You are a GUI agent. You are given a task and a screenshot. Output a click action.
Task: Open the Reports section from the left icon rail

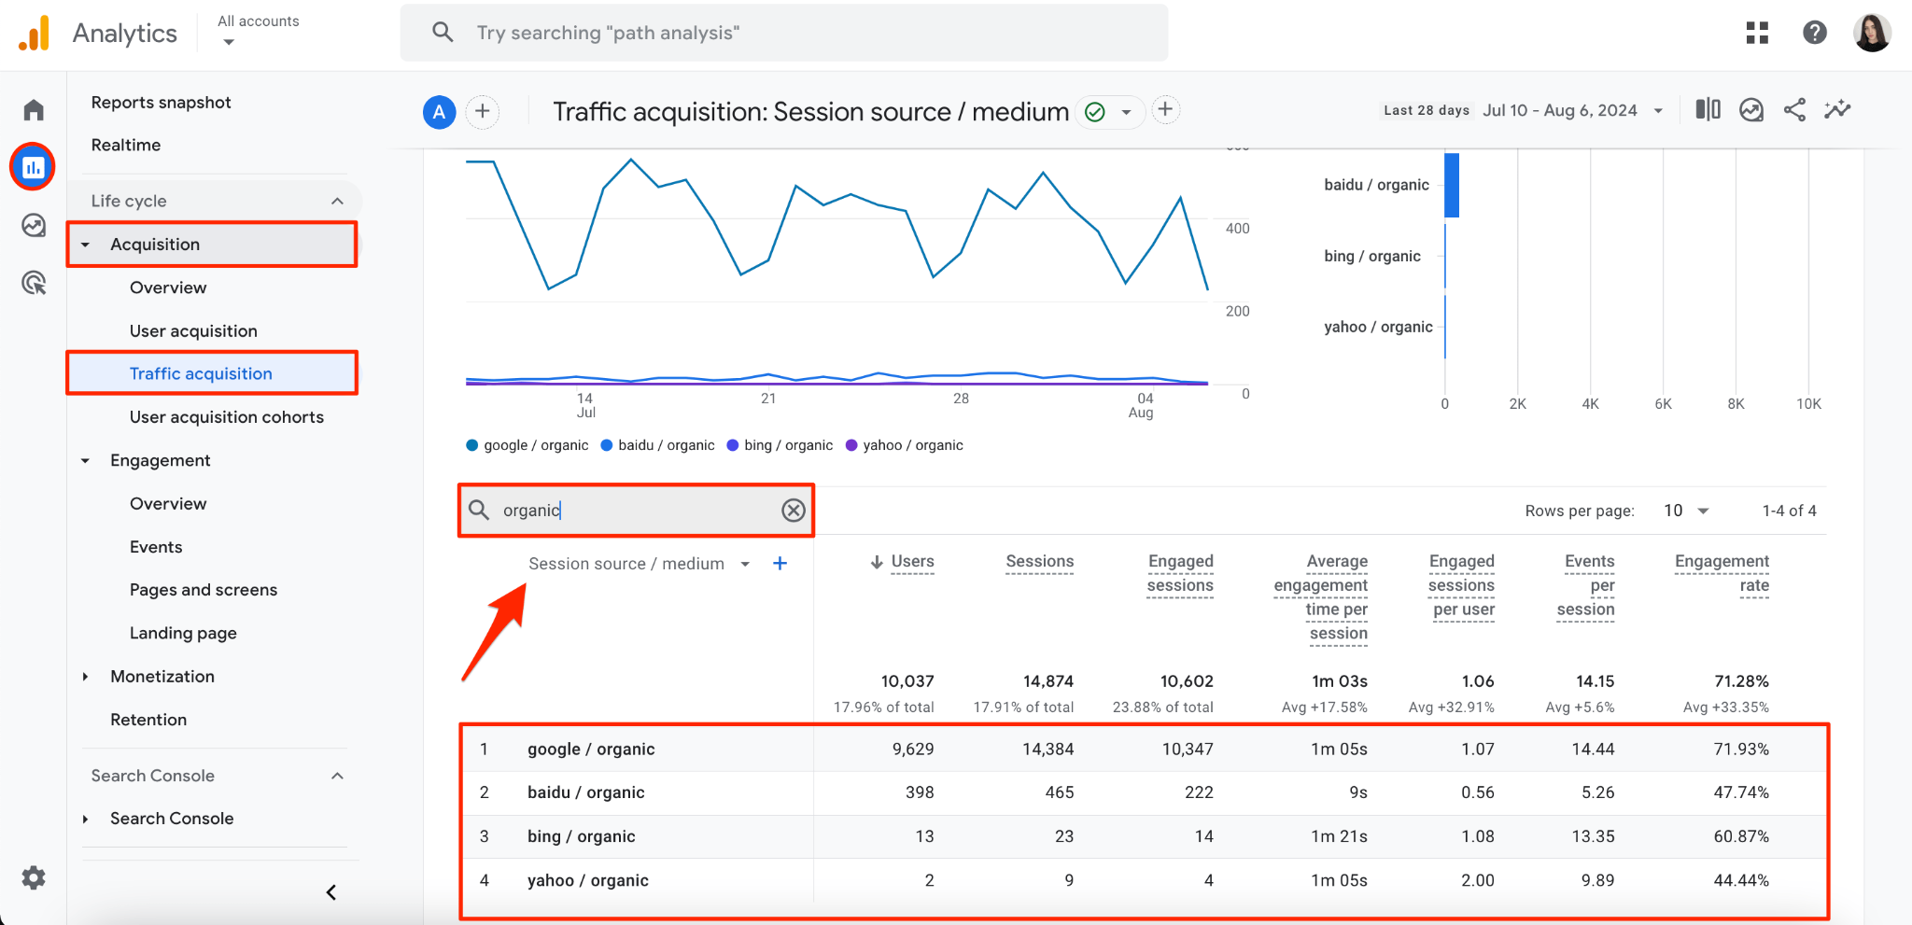(33, 166)
